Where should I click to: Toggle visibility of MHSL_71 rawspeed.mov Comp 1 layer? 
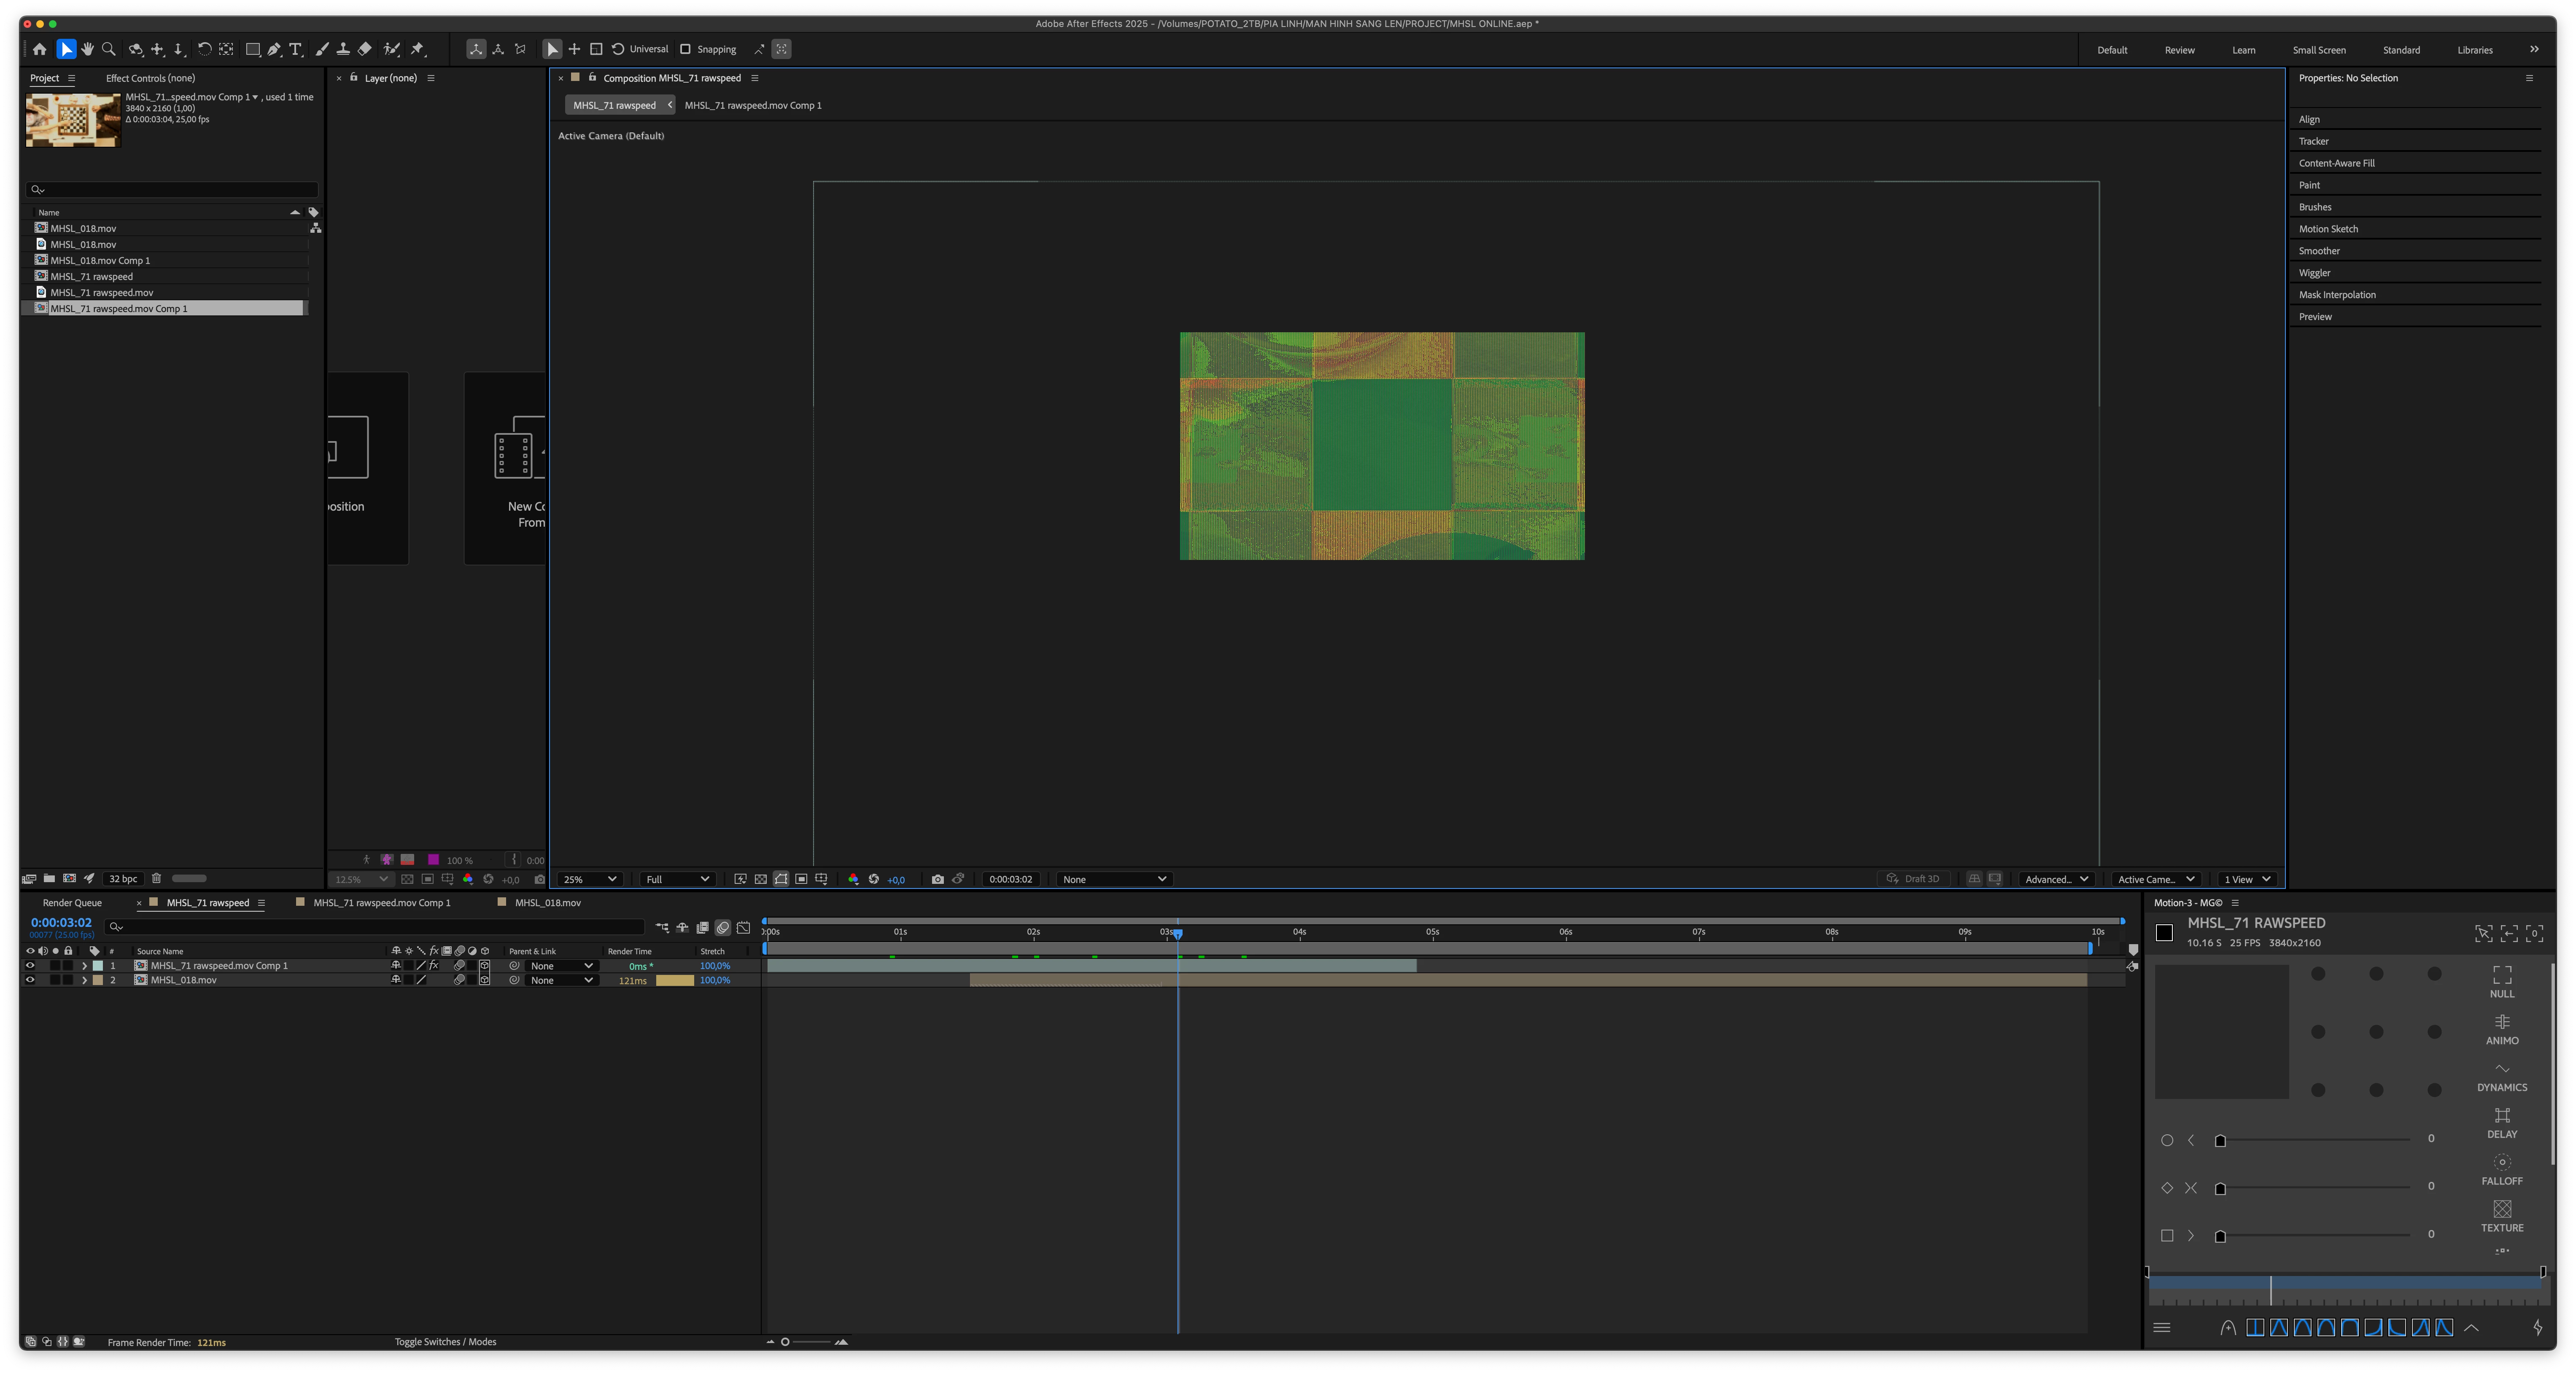point(30,966)
